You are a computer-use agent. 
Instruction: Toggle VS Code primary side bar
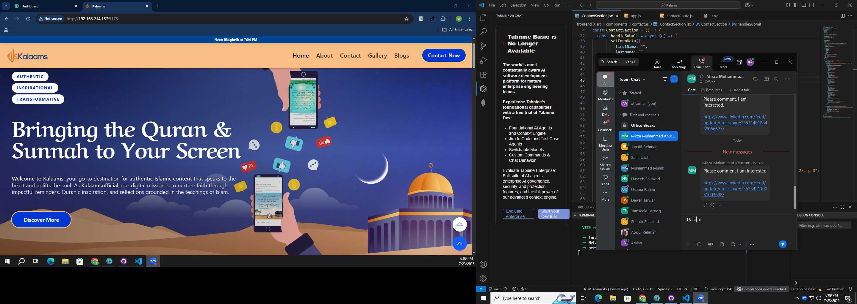click(796, 5)
